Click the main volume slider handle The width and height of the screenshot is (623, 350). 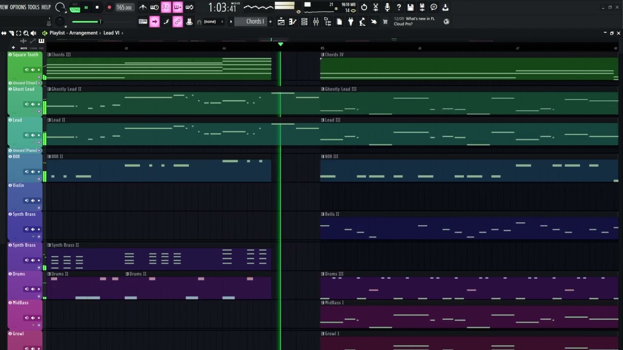click(x=100, y=21)
